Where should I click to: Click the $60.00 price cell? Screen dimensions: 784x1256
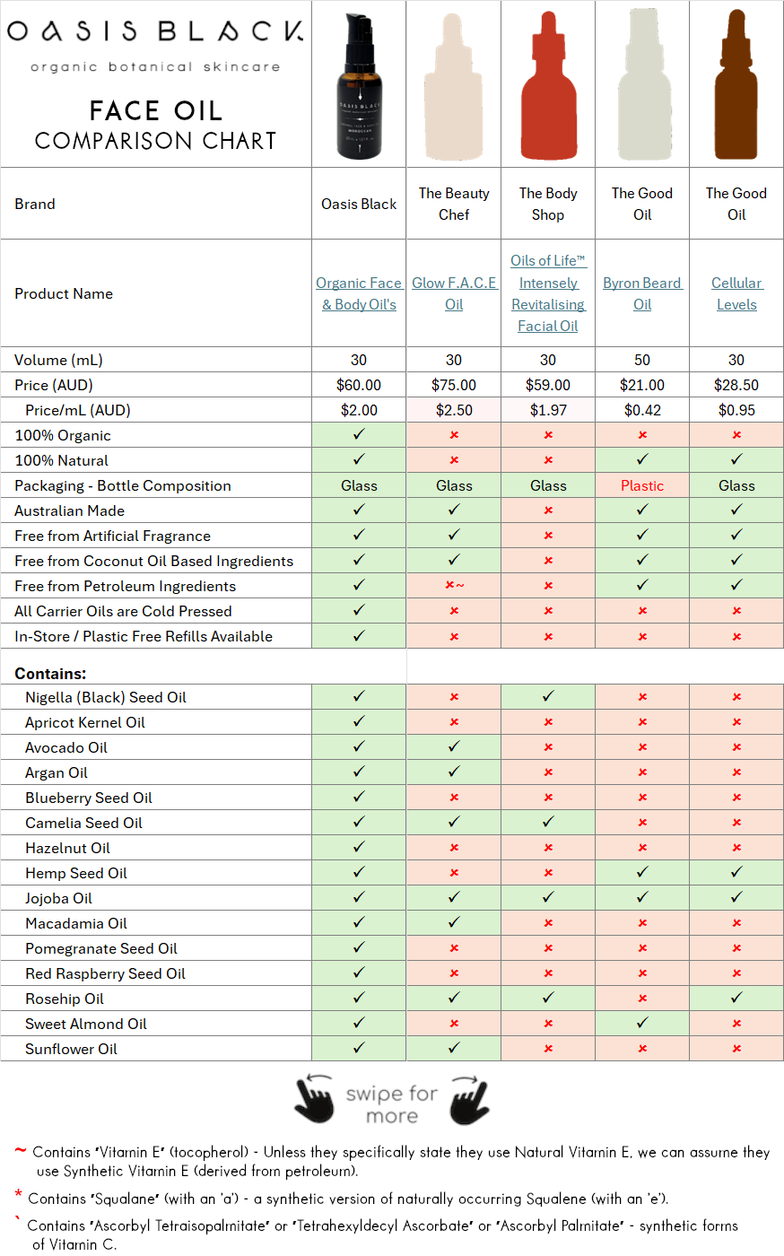359,385
